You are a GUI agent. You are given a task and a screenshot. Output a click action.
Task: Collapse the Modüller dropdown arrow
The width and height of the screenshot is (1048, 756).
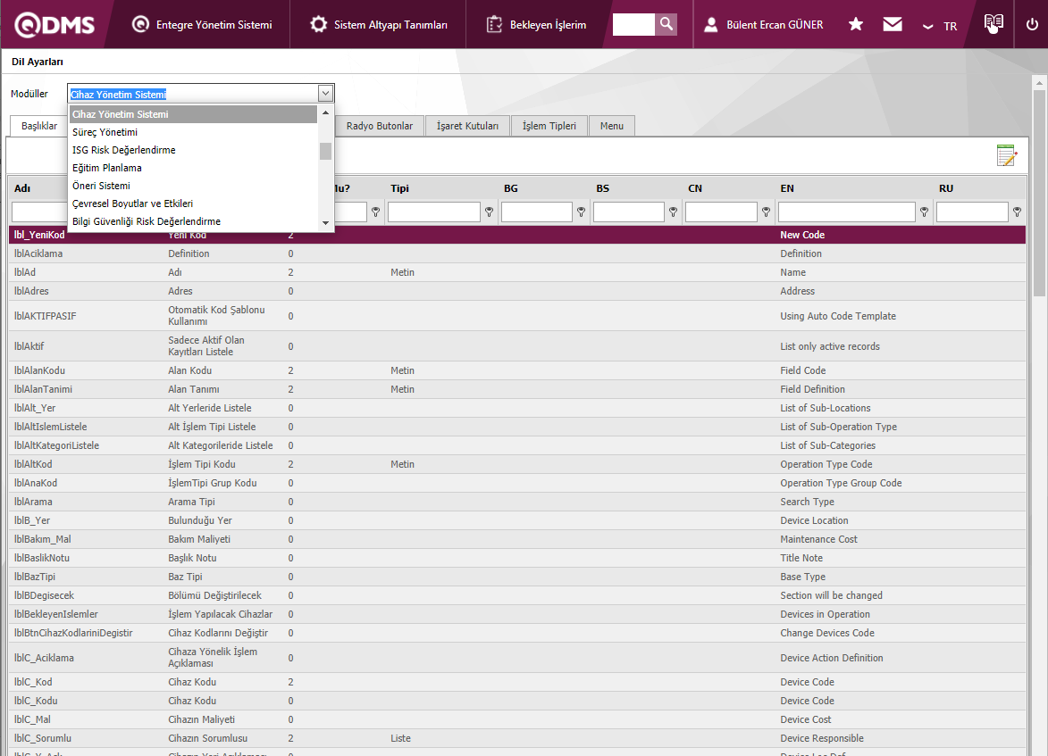(325, 94)
